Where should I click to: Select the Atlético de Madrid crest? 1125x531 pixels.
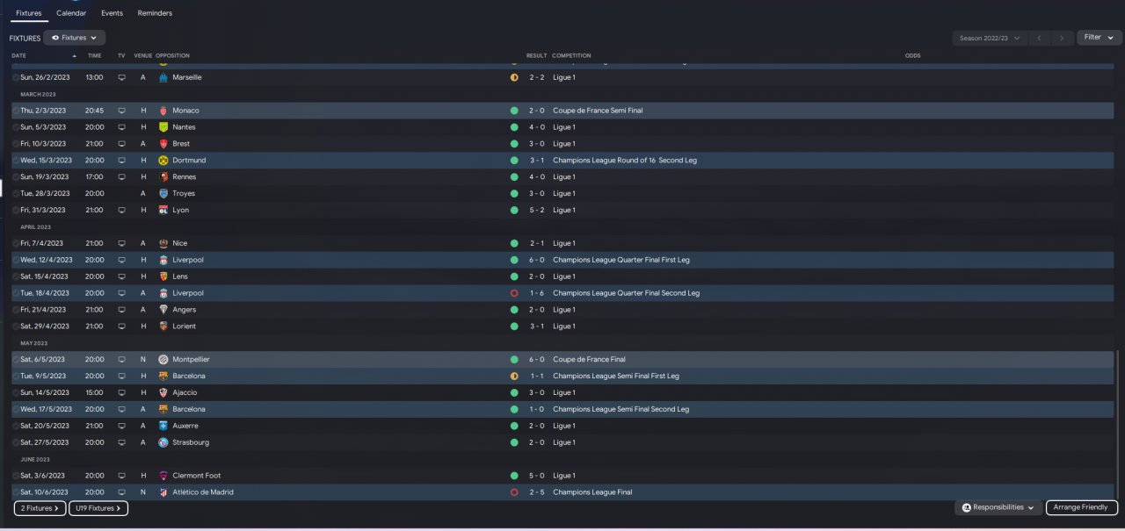(163, 492)
